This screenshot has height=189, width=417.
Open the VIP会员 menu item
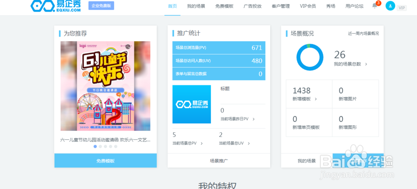[x=308, y=6]
